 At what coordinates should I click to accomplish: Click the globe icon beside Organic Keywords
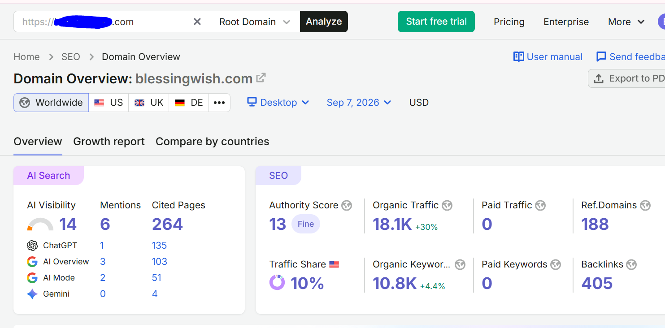(x=460, y=264)
